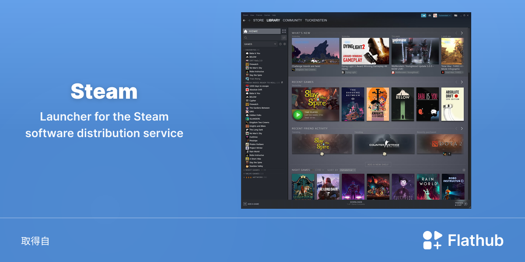Click the Dying Light news tag
The height and width of the screenshot is (262, 525).
pyautogui.click(x=349, y=72)
